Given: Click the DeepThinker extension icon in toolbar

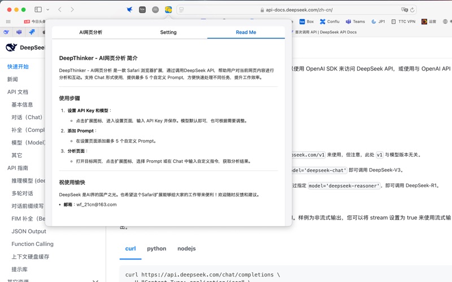Looking at the screenshot, I should tap(168, 10).
